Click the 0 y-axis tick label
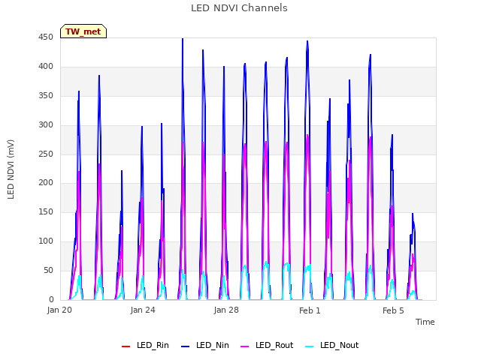Image resolution: width=481 pixels, height=360 pixels. (51, 299)
